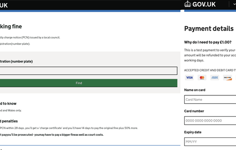The image size is (236, 150).
Task: Focus the vehicle registration number plate field
Action: [88, 71]
